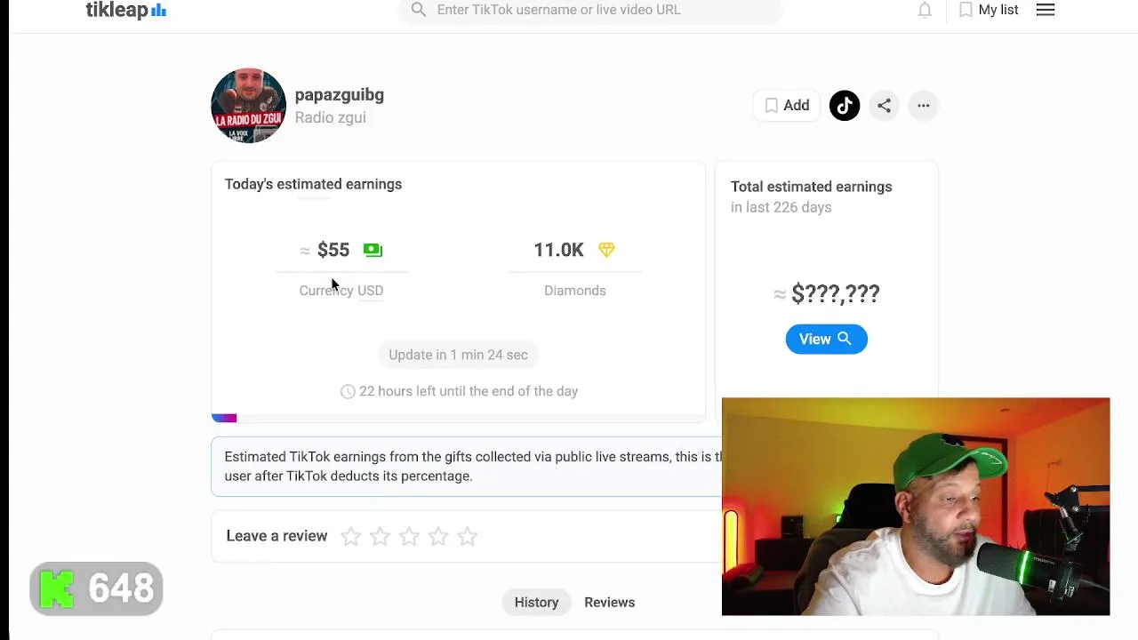Click the tikleap logo
This screenshot has width=1138, height=640.
click(126, 11)
